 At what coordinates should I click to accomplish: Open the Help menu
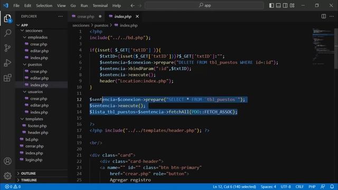pos(116,6)
